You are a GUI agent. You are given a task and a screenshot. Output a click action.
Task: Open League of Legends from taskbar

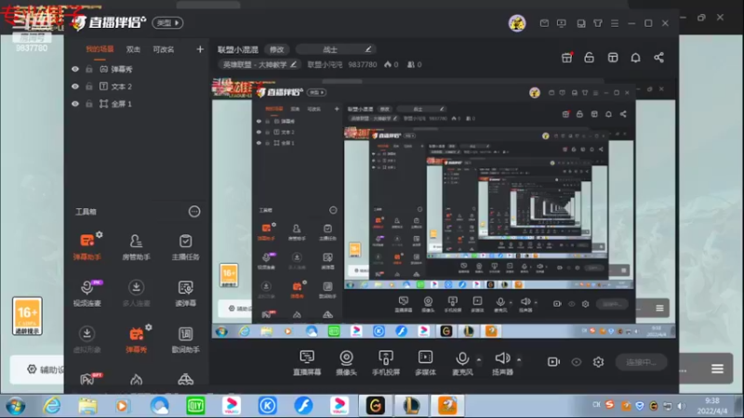[411, 406]
